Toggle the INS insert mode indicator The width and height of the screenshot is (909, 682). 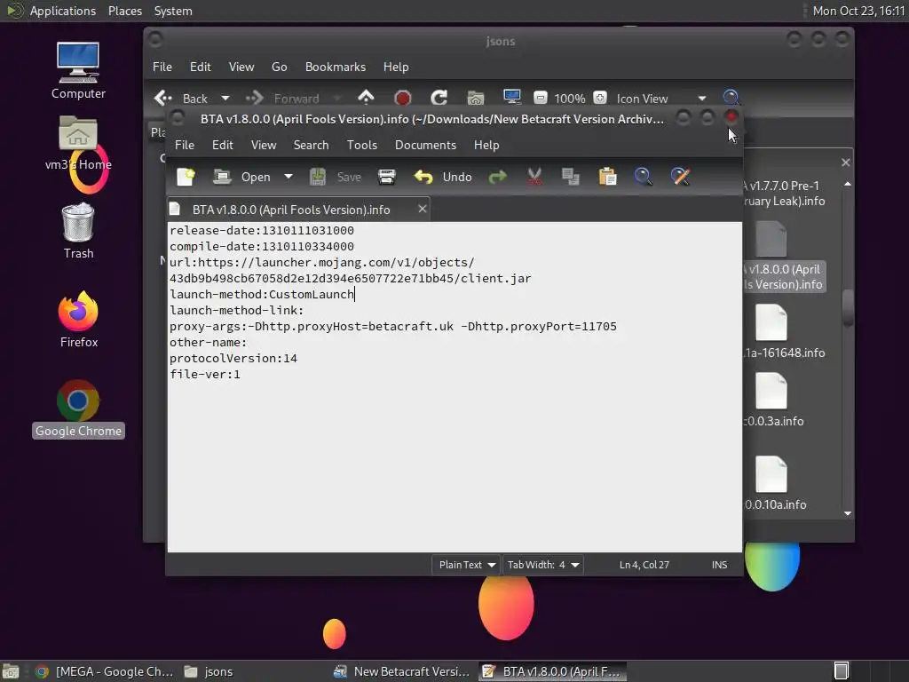[x=719, y=564]
